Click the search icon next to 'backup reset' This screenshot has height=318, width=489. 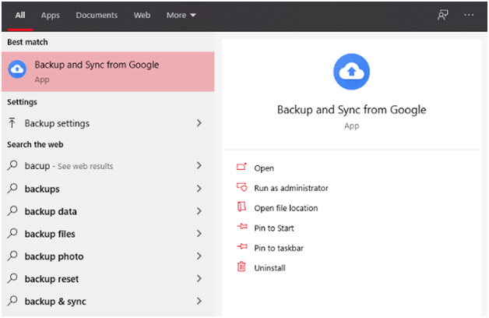pyautogui.click(x=12, y=278)
